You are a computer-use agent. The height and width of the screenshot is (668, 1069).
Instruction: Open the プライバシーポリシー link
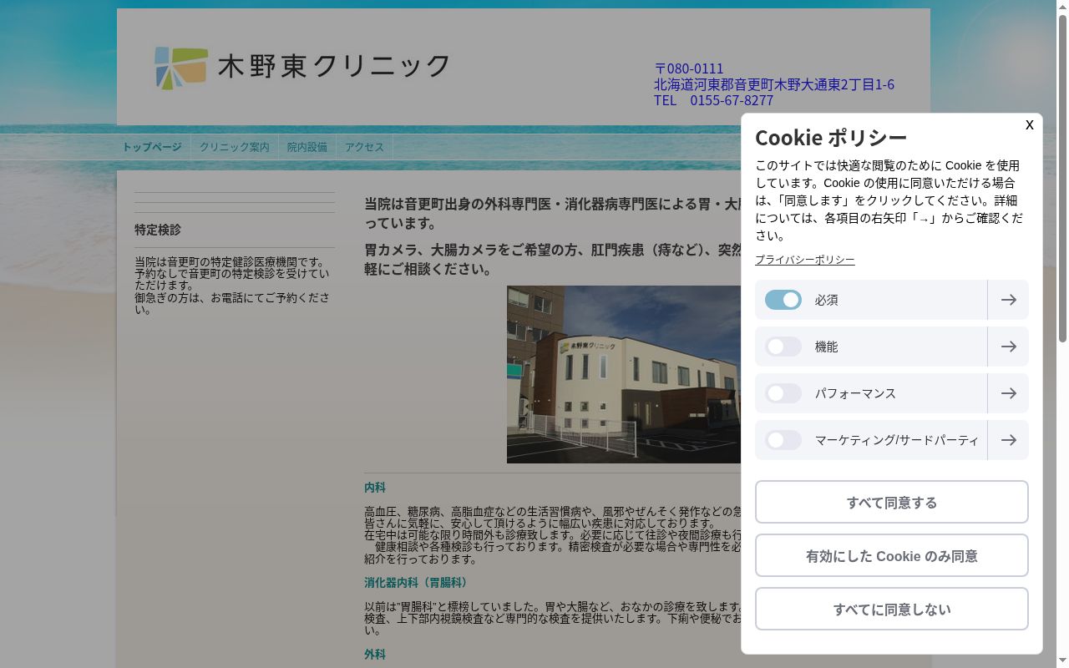point(805,260)
